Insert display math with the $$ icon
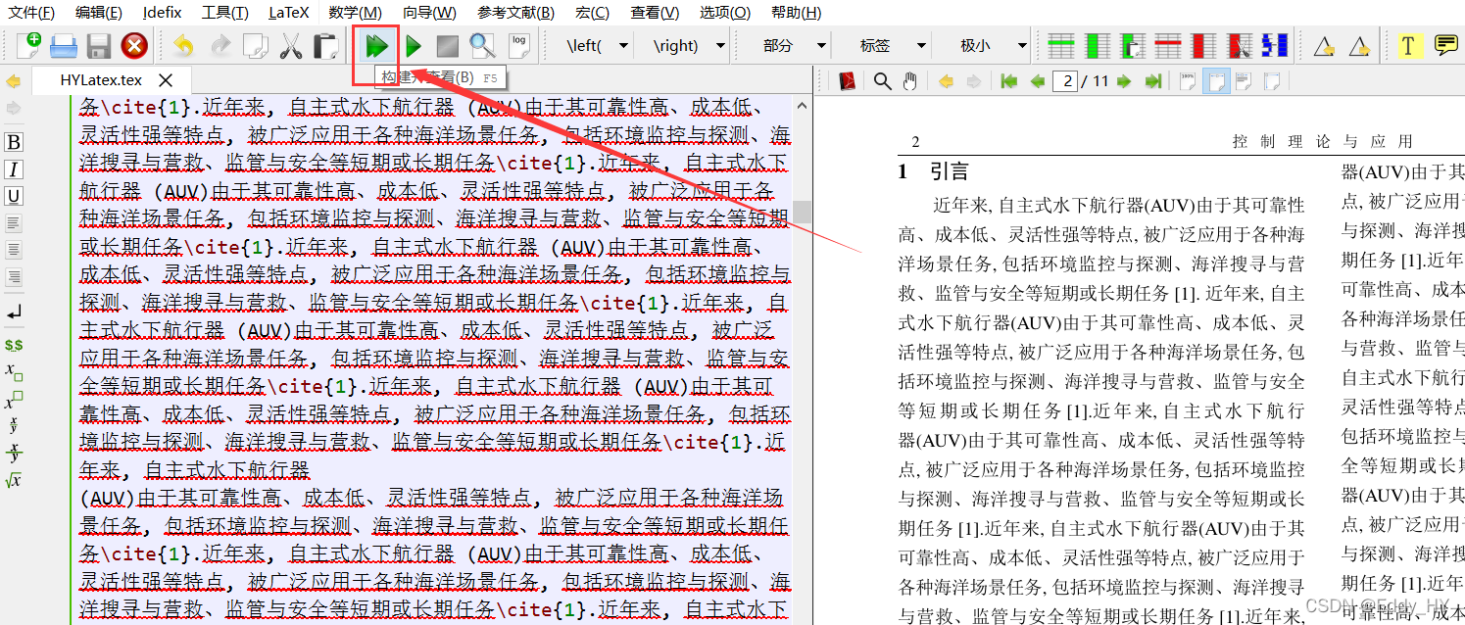 pos(14,345)
